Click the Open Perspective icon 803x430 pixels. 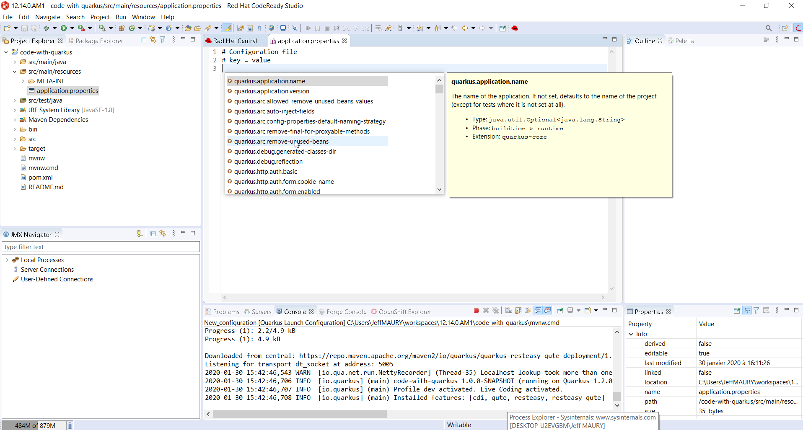tap(785, 28)
